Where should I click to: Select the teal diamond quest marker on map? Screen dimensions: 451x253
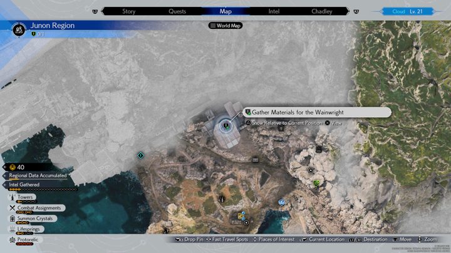pyautogui.click(x=140, y=155)
